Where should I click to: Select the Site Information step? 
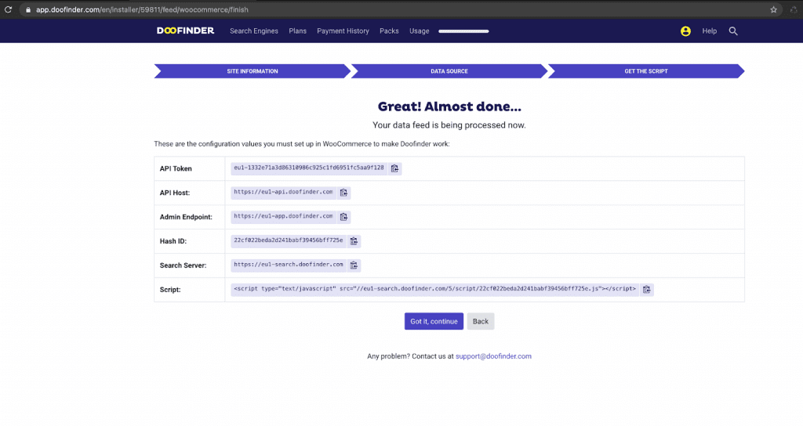tap(252, 71)
